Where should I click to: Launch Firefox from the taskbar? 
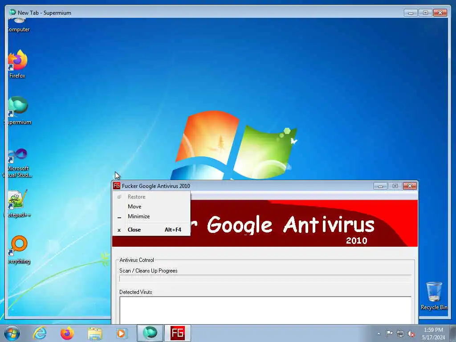[67, 333]
